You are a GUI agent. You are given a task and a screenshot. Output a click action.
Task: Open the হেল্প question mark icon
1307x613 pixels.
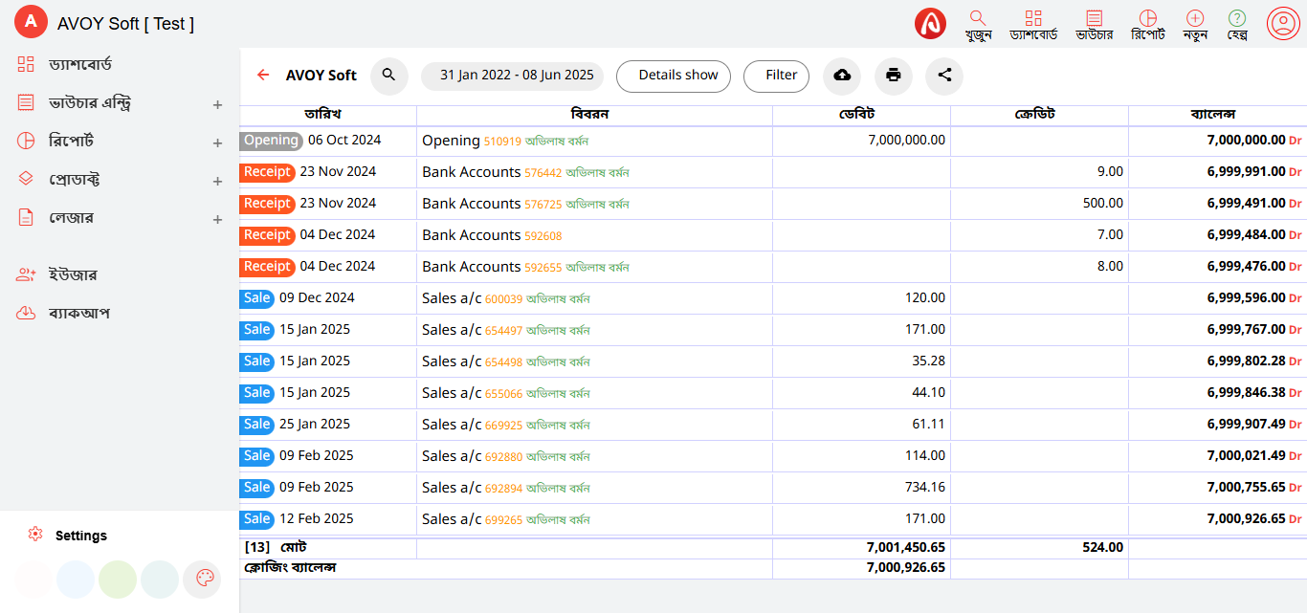pyautogui.click(x=1237, y=24)
